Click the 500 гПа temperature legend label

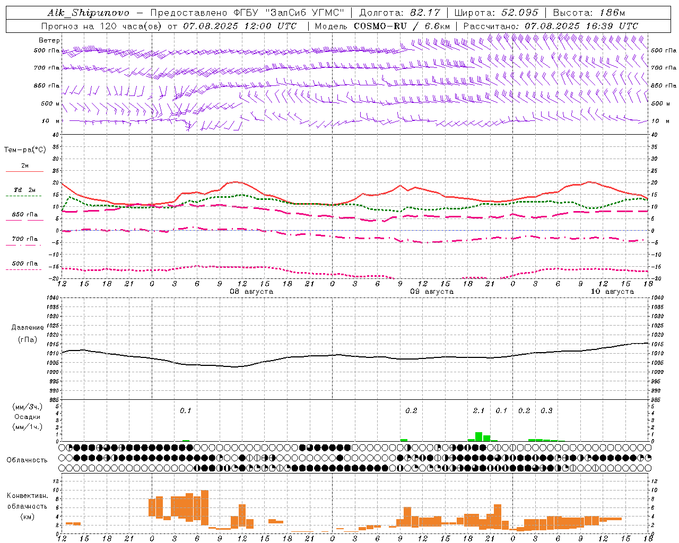(x=25, y=264)
